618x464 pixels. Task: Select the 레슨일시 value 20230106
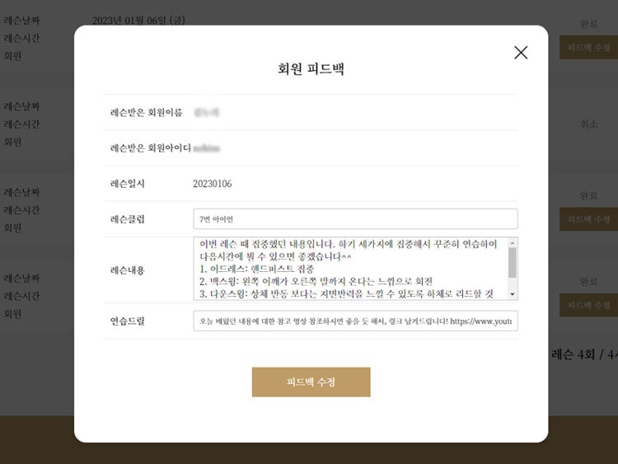click(x=213, y=184)
